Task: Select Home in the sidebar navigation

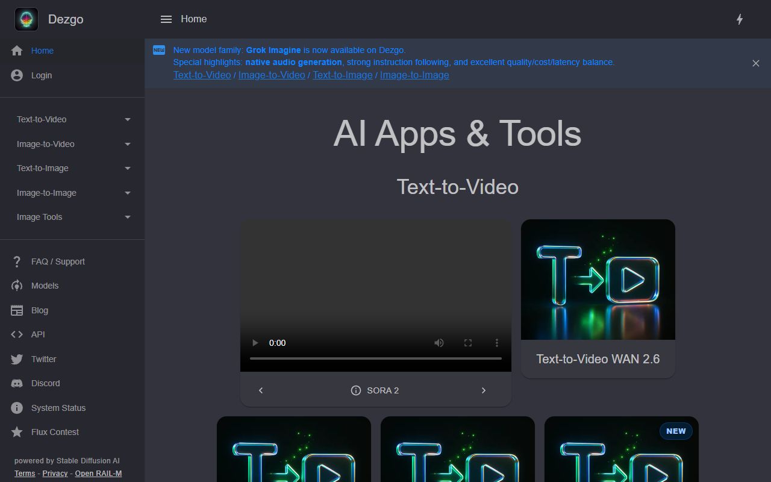Action: coord(42,51)
